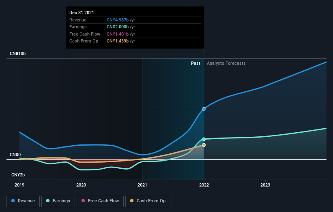Click the orange Cash From Op data point
This screenshot has width=333, height=212.
coord(204,145)
